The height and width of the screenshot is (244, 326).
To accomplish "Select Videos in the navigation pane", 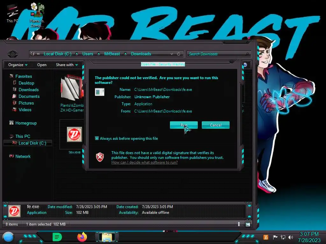I will (25, 110).
